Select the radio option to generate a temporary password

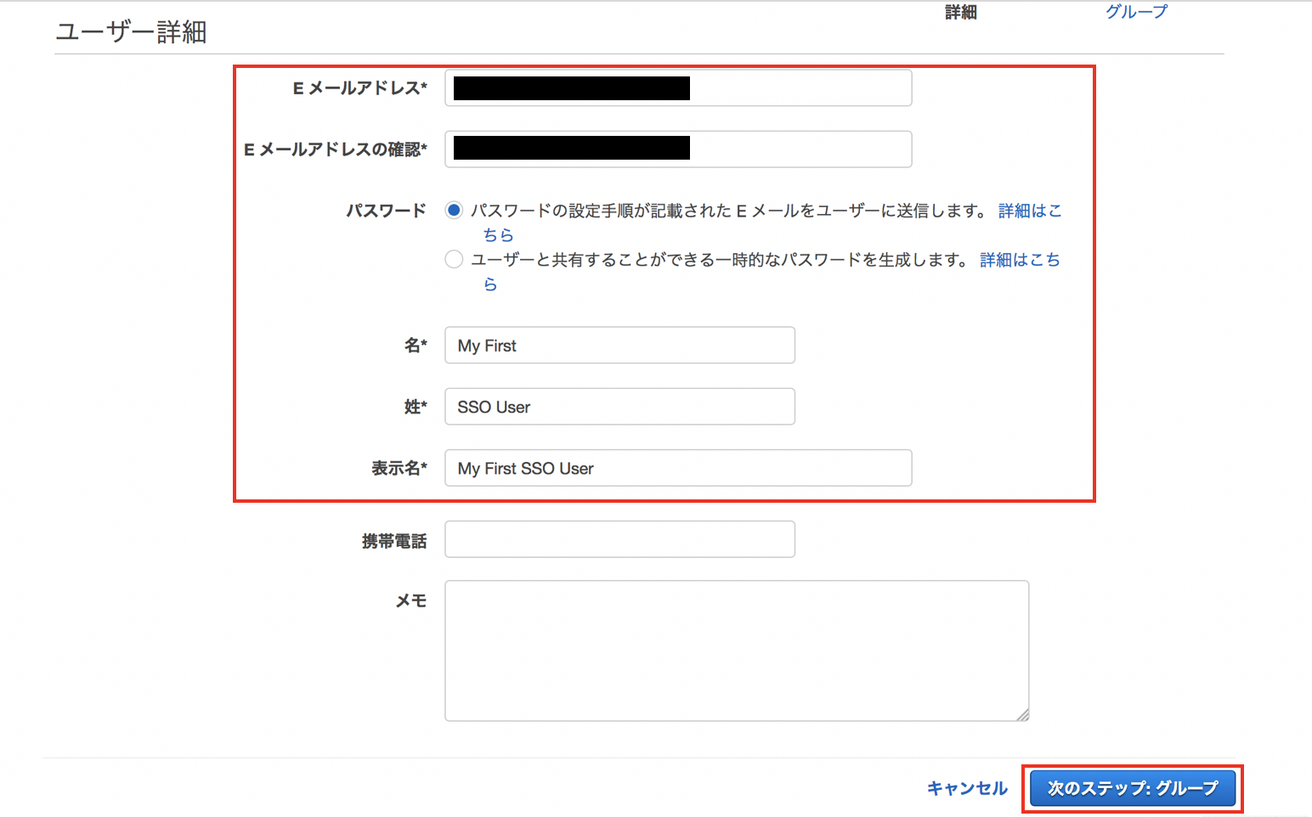(454, 259)
